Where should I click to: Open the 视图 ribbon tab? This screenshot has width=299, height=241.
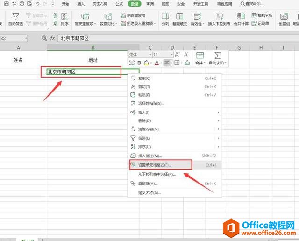(x=165, y=4)
